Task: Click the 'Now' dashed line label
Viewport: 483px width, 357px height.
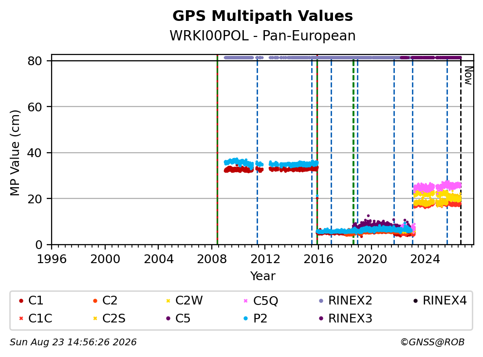Action: coord(468,76)
